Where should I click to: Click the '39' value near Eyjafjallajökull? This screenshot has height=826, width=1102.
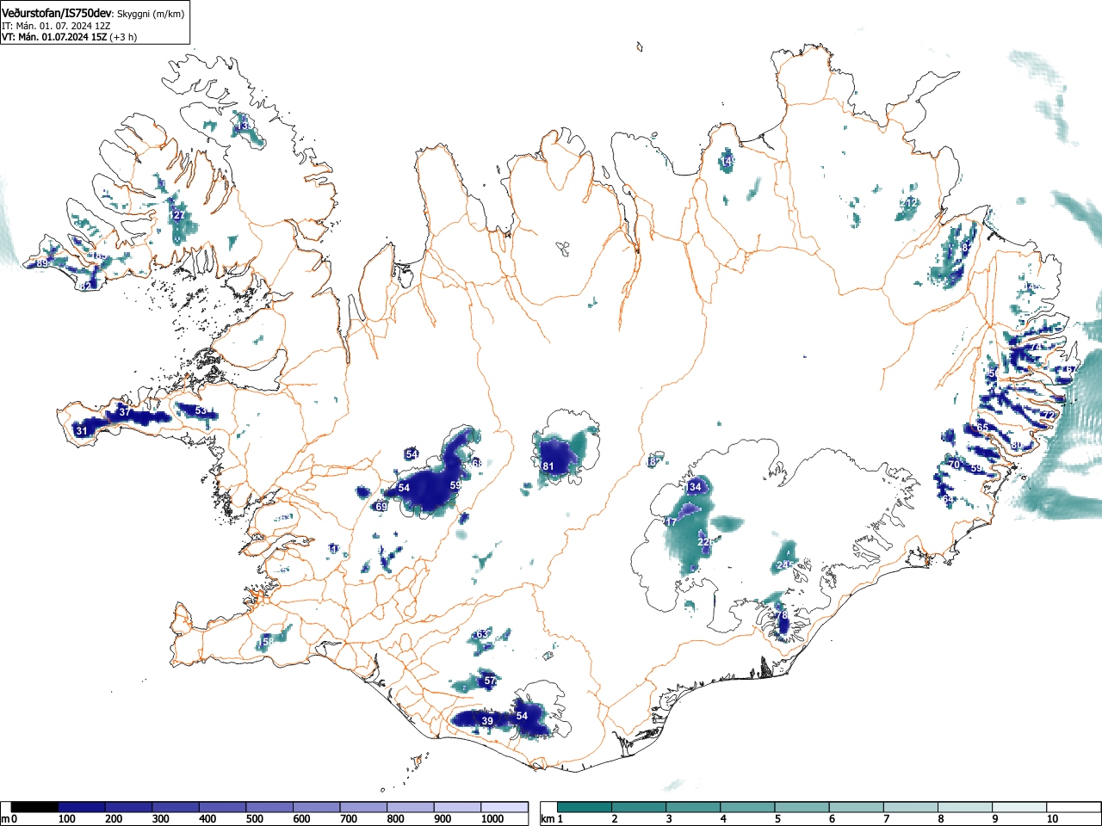(487, 721)
